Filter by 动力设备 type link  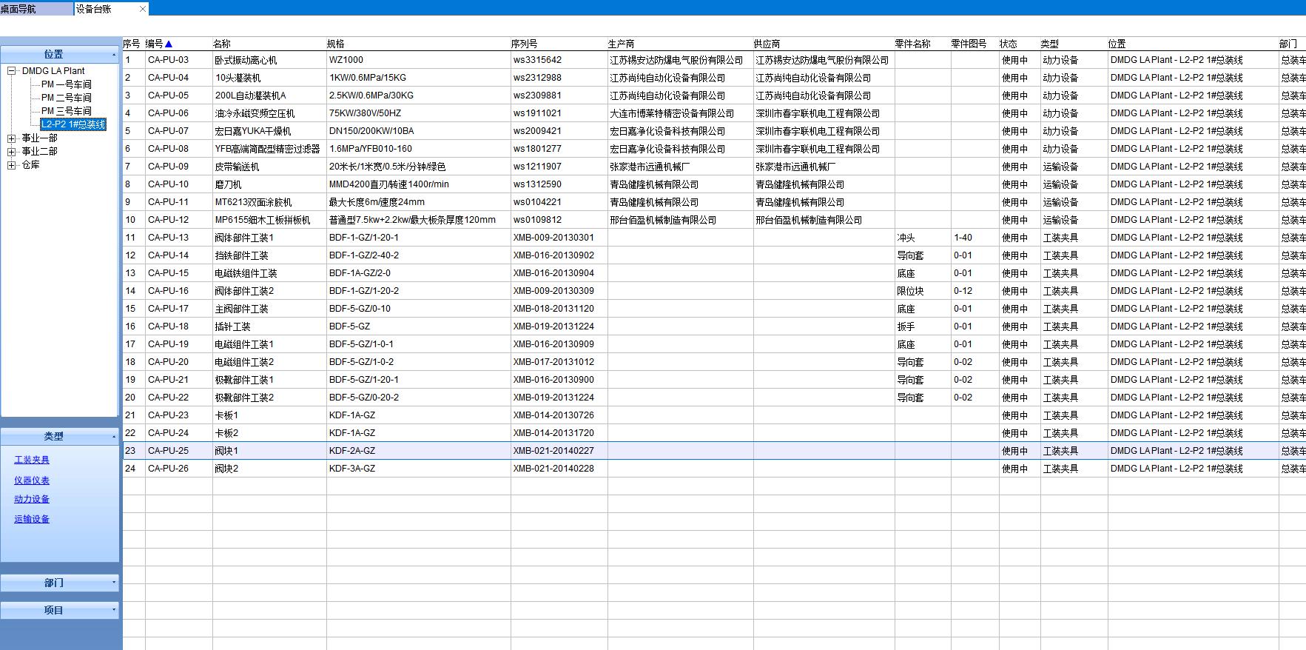[32, 499]
